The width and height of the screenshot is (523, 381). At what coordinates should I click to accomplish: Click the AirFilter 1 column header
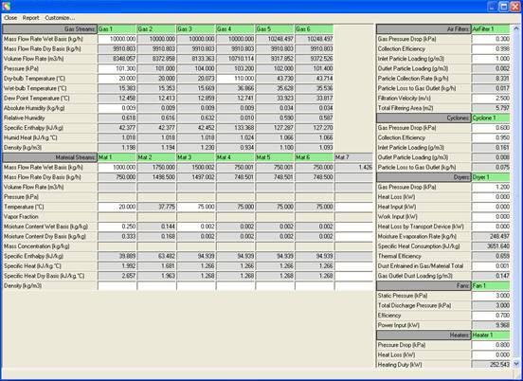pyautogui.click(x=491, y=29)
